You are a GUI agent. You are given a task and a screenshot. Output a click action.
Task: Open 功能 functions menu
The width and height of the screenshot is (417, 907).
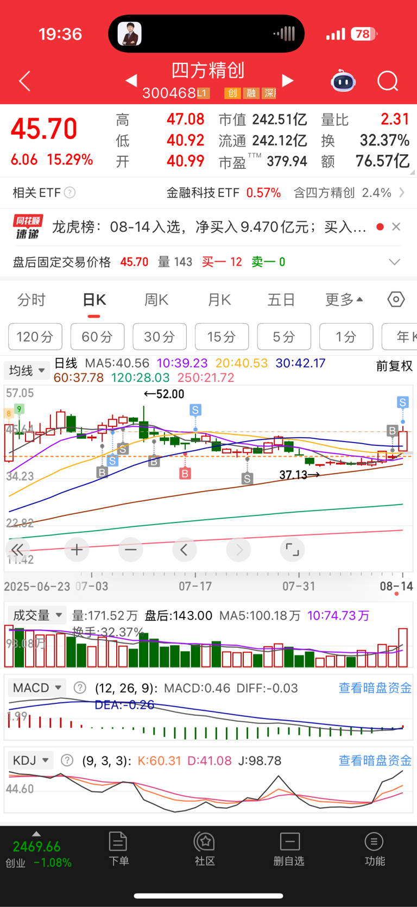click(375, 849)
